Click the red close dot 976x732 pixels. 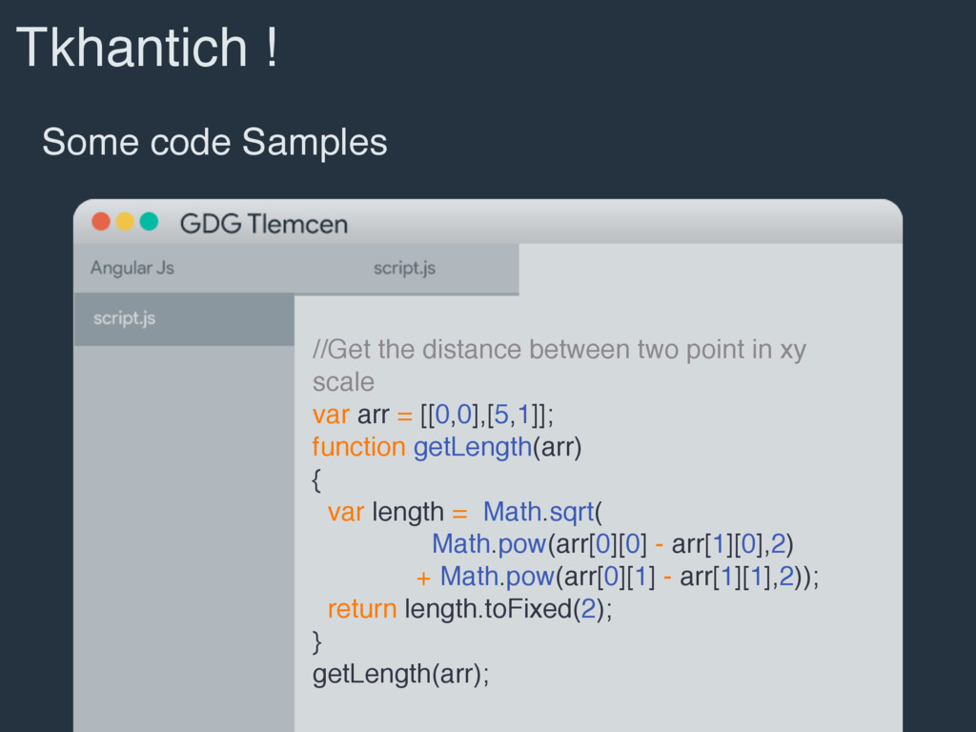coord(101,221)
